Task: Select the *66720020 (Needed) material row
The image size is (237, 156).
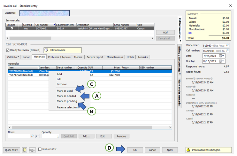Action: point(90,71)
